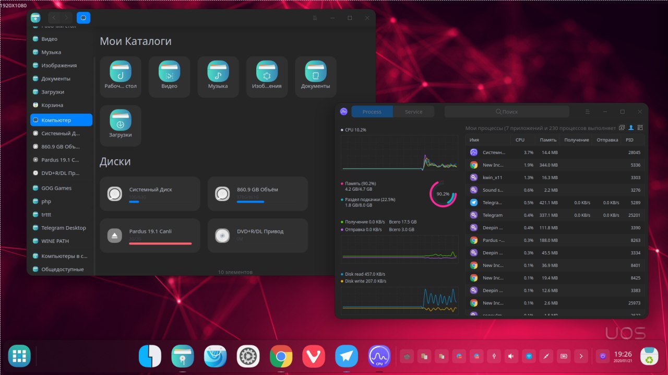Open Корзина in the sidebar
The width and height of the screenshot is (668, 375).
pos(61,105)
